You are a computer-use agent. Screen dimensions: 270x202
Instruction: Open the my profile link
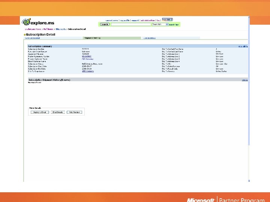(x=124, y=21)
